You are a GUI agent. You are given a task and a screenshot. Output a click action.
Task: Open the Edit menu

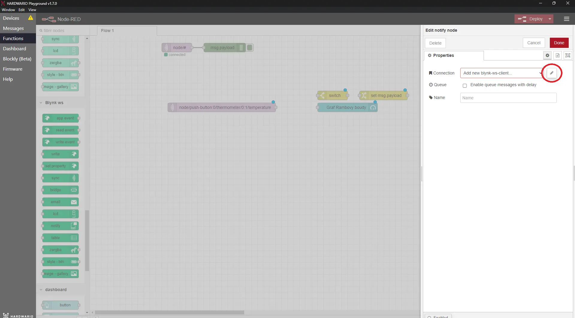[x=22, y=10]
